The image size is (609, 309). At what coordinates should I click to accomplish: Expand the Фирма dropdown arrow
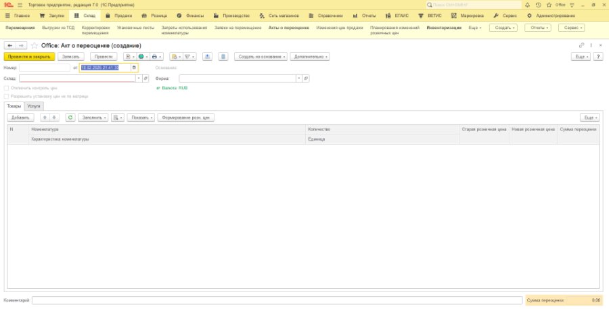coord(299,78)
